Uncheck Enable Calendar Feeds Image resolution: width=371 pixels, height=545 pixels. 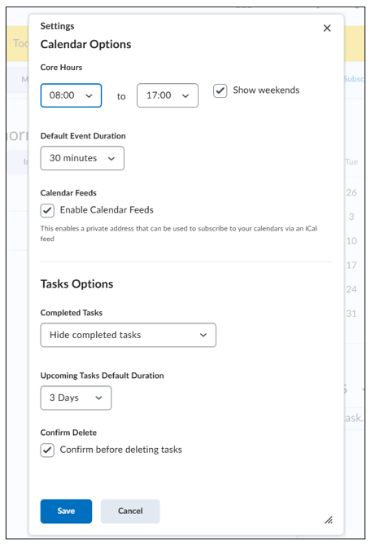(47, 210)
